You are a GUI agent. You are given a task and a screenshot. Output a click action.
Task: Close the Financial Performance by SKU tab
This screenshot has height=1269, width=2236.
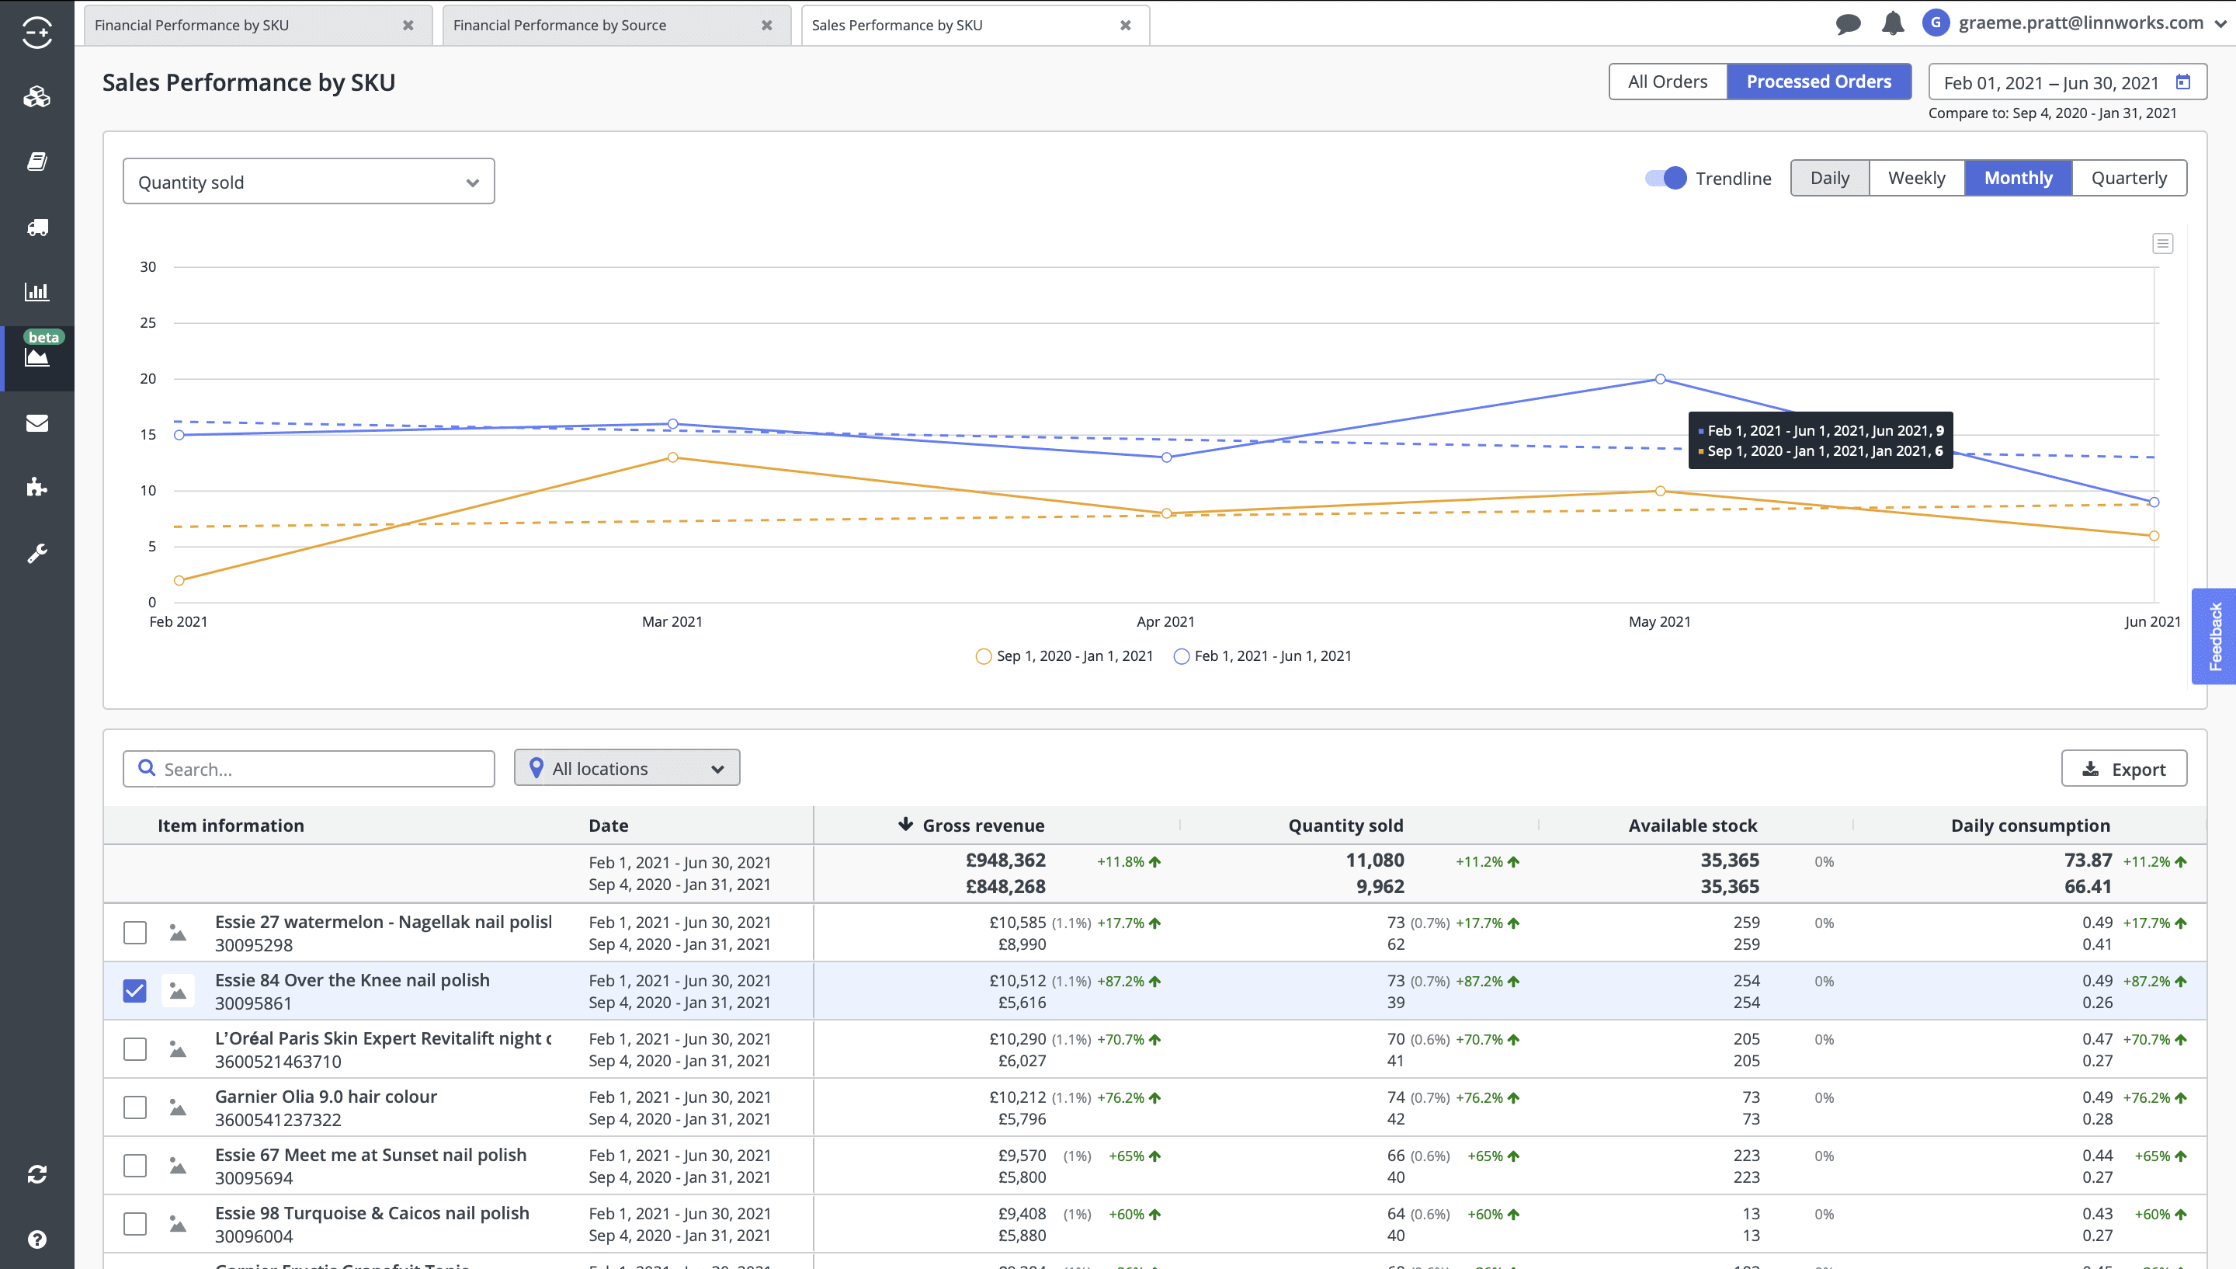point(408,26)
